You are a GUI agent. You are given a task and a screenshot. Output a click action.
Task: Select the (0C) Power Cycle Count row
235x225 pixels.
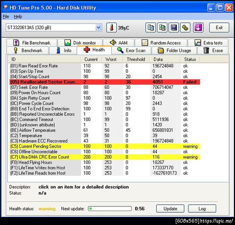pos(105,103)
